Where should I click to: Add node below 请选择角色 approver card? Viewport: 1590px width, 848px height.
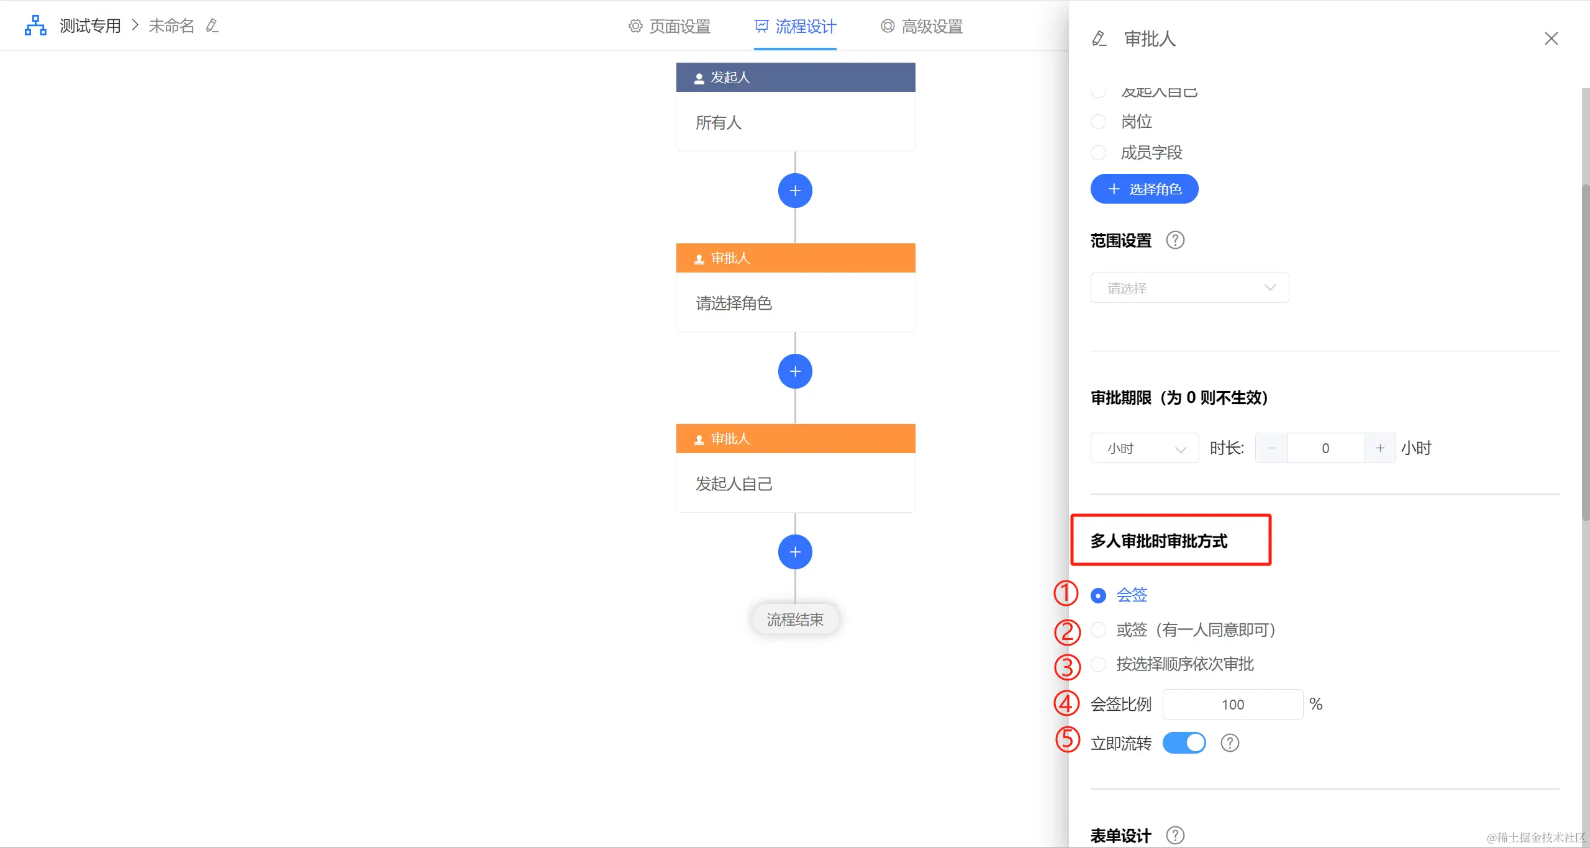795,371
